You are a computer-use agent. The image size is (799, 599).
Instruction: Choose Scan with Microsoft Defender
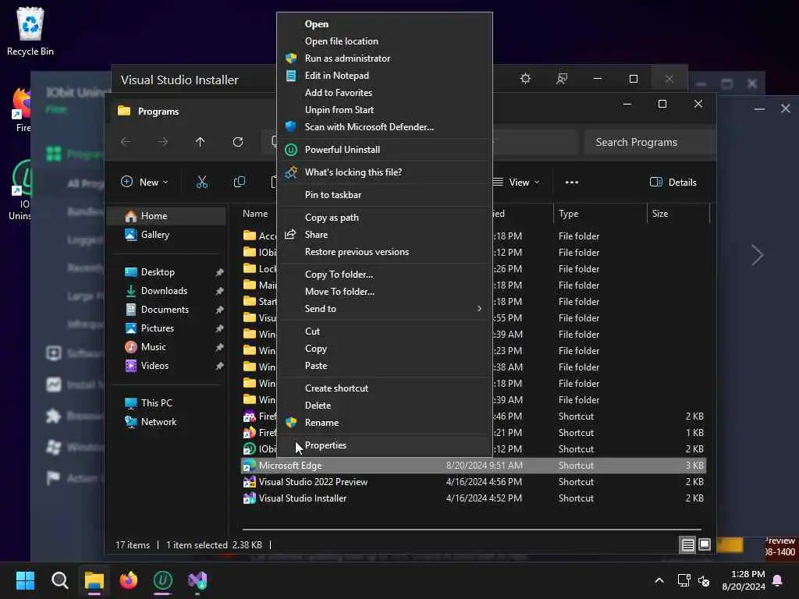click(369, 127)
